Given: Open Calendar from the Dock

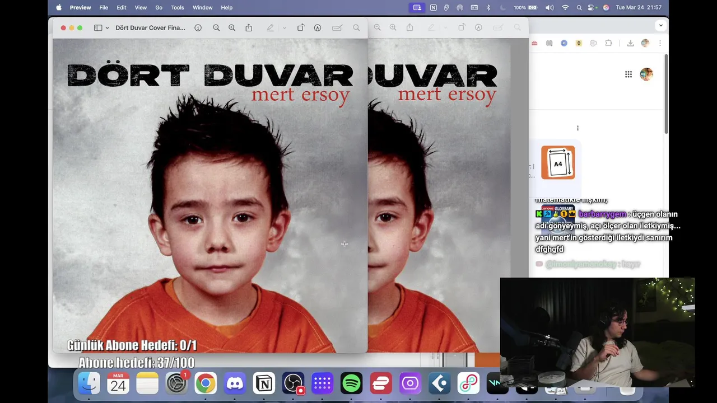Looking at the screenshot, I should pos(118,383).
